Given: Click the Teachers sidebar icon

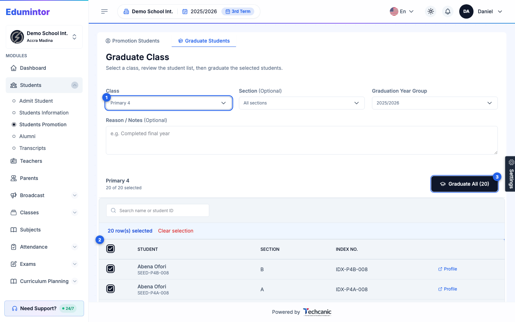Looking at the screenshot, I should (14, 161).
